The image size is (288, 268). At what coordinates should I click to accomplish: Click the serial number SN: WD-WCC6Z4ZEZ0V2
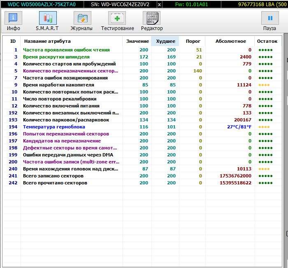coord(120,5)
